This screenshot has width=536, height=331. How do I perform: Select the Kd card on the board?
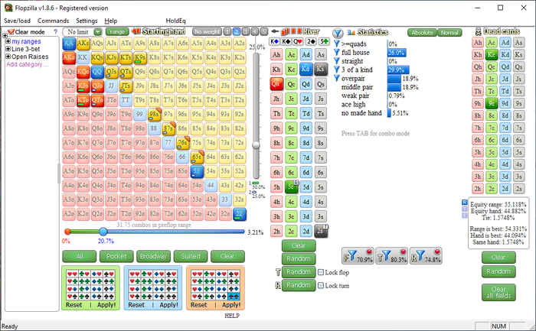(x=306, y=70)
